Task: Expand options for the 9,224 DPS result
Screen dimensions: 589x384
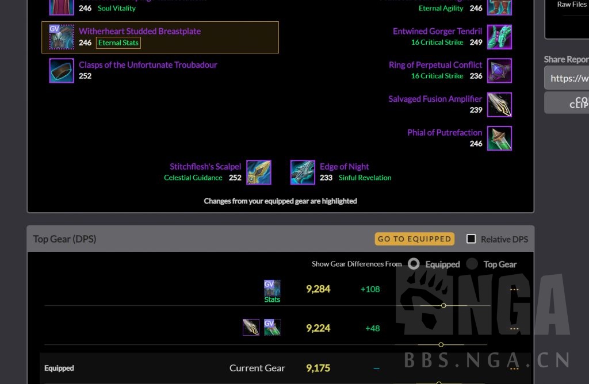Action: (514, 329)
